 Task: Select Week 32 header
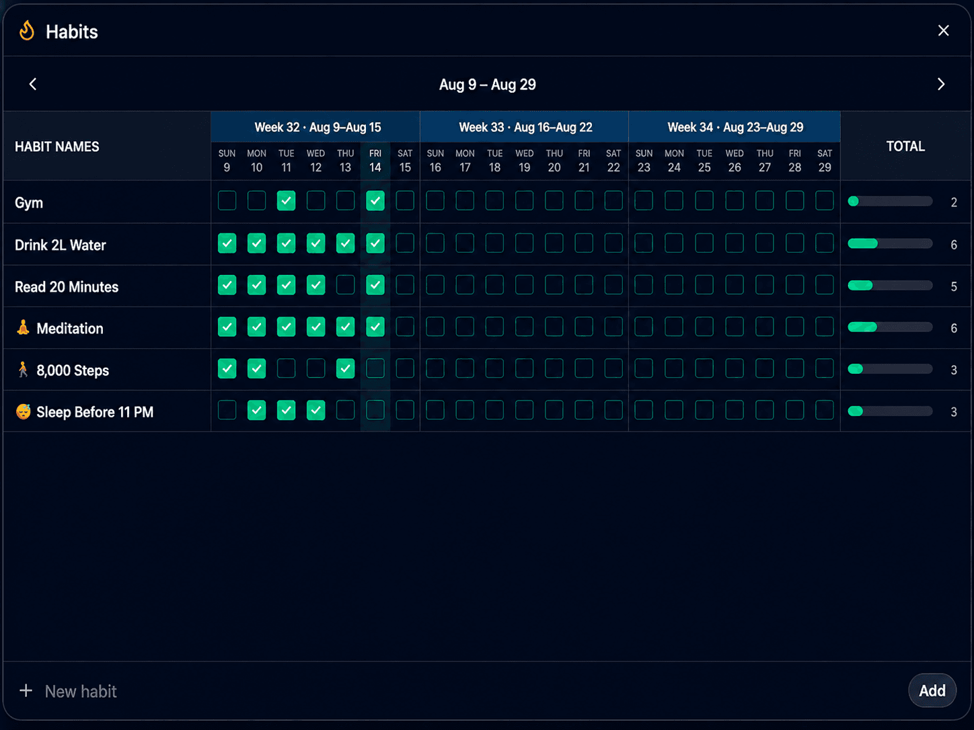[x=315, y=127]
